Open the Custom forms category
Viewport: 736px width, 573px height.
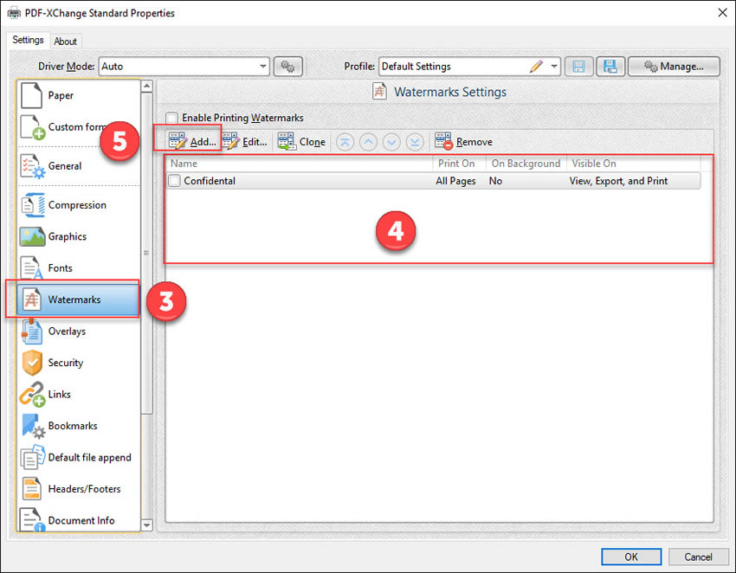pos(79,127)
